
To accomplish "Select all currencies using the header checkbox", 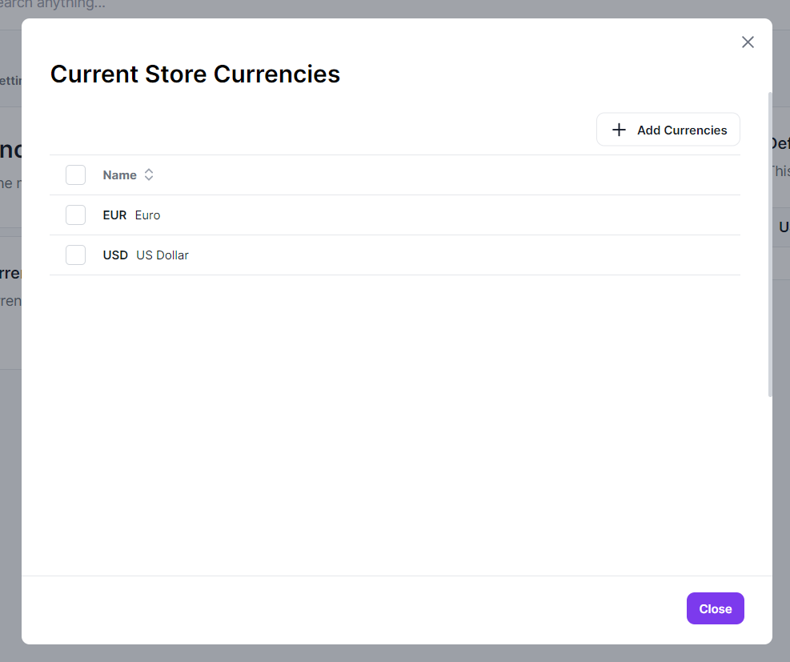I will click(x=75, y=175).
